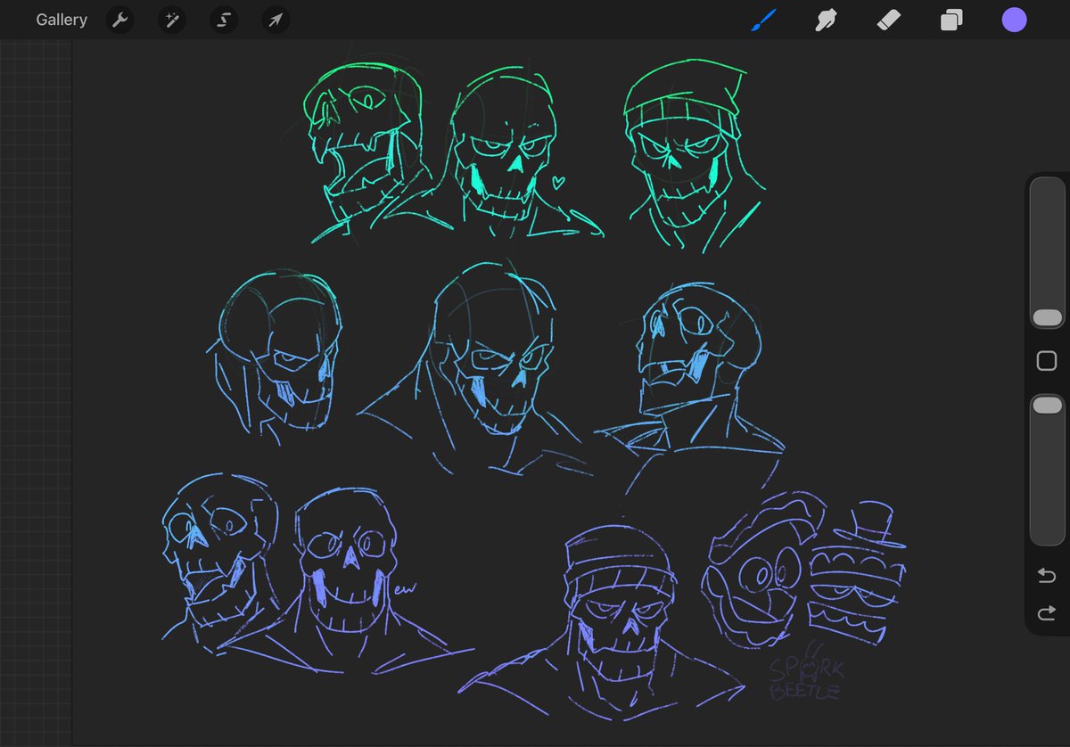
Task: Open the purple active color picker
Action: click(1014, 20)
